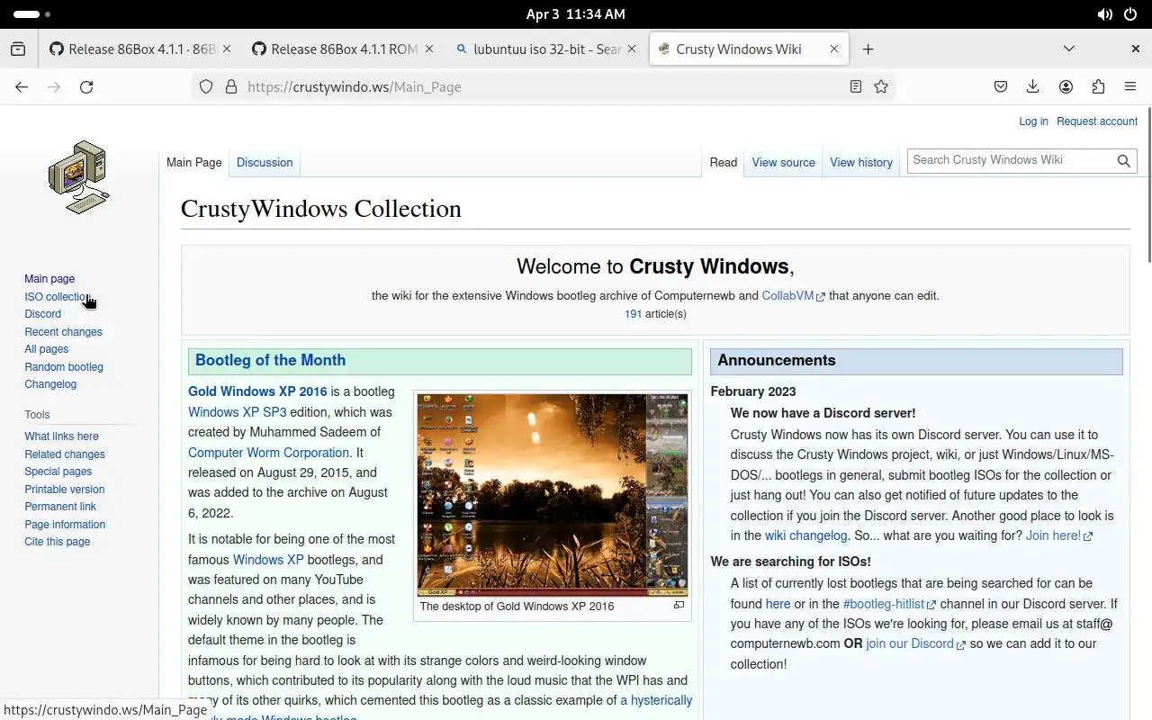Click the Log in link
Image resolution: width=1152 pixels, height=720 pixels.
[1033, 121]
